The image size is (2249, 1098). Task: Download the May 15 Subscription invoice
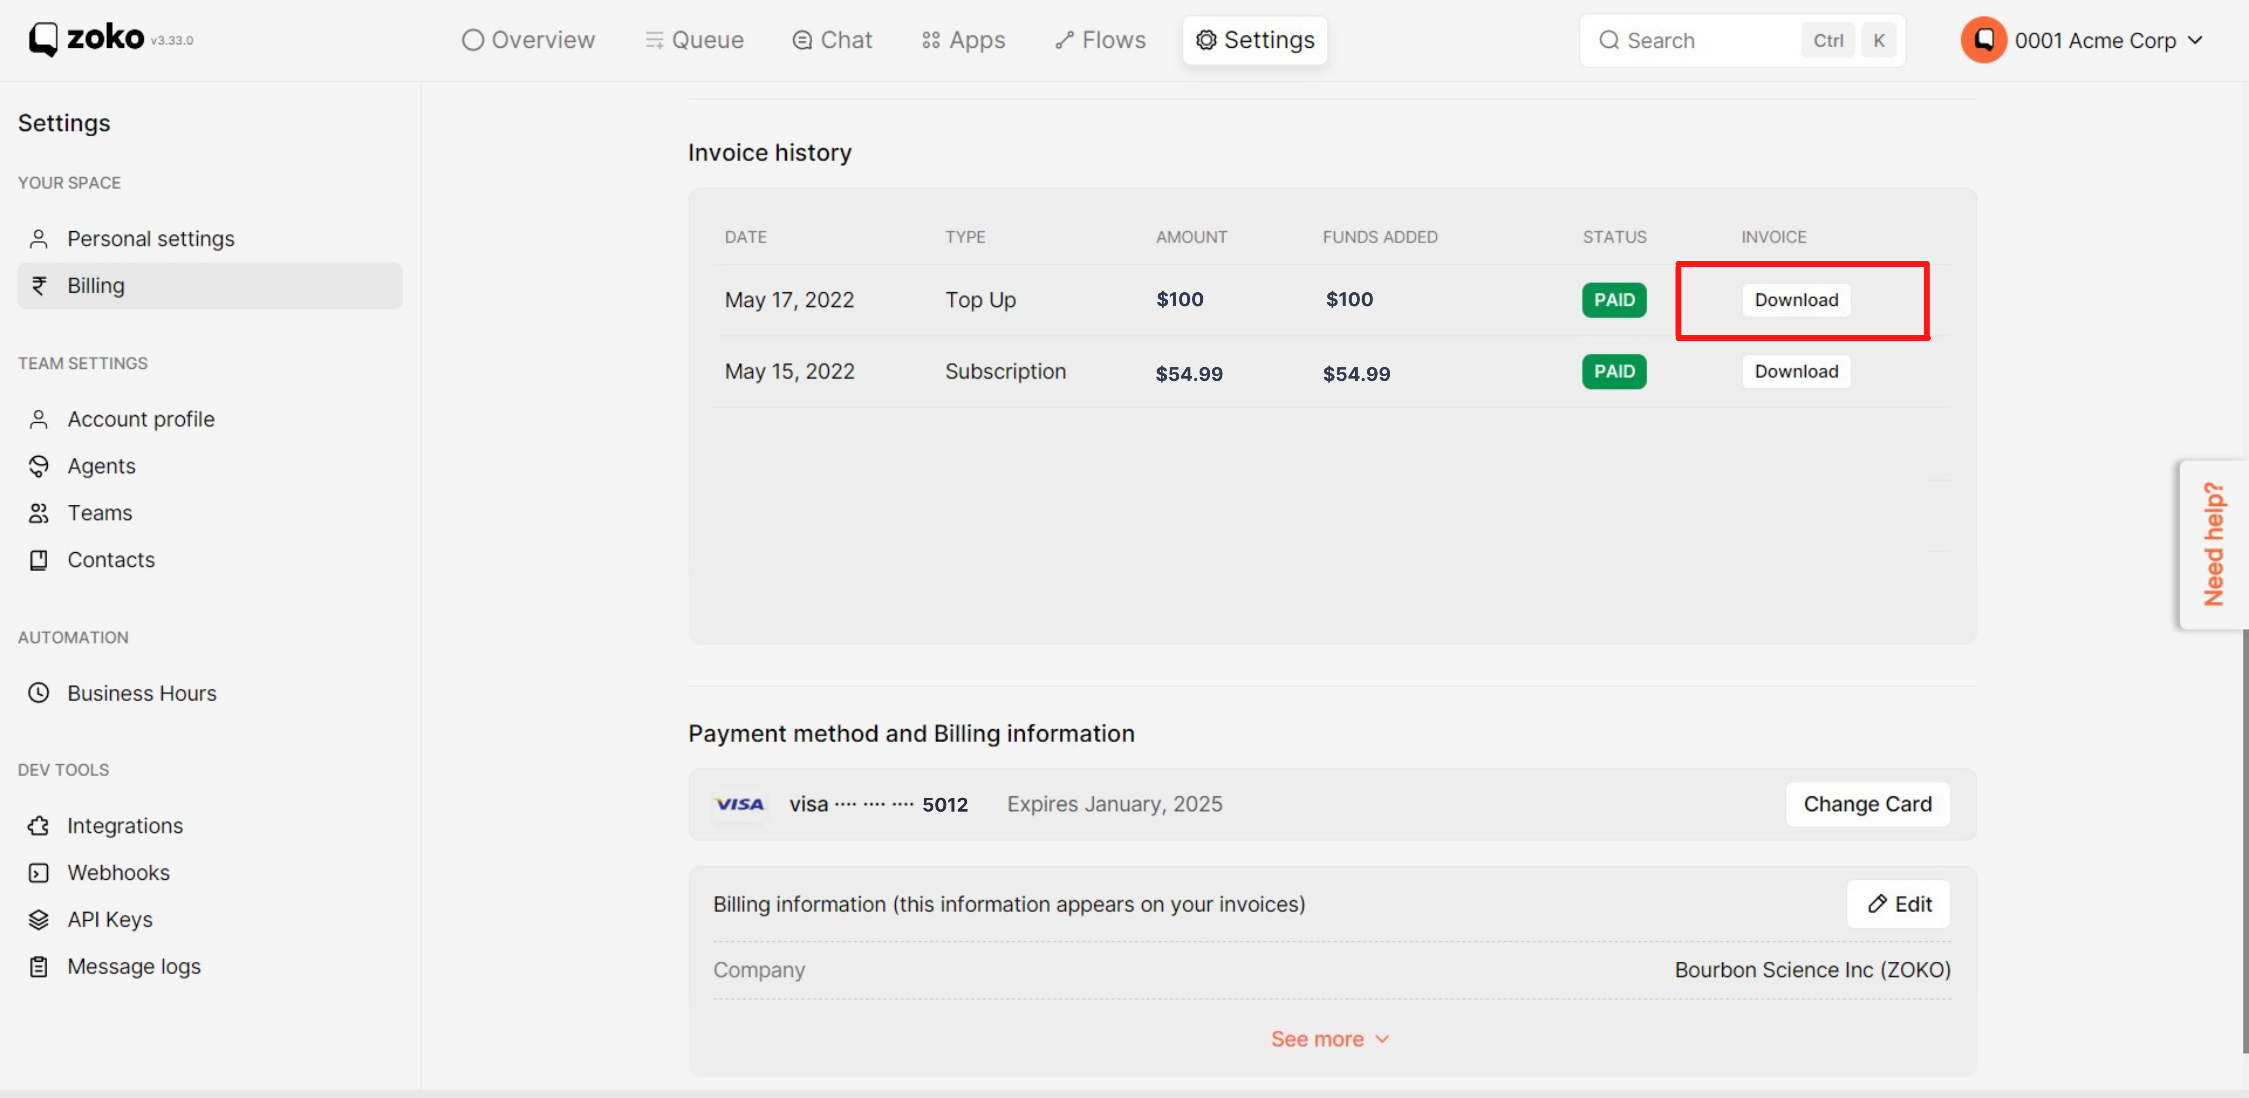click(x=1796, y=371)
